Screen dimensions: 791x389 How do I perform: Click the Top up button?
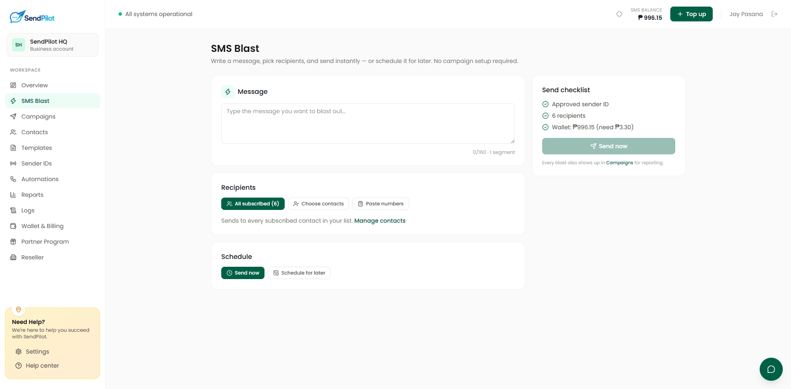coord(691,14)
